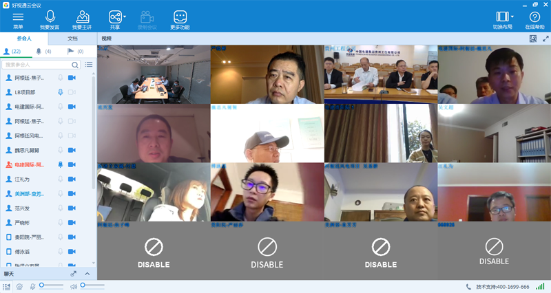
Task: Click the video panel zoom-view icon
Action: [x=532, y=39]
